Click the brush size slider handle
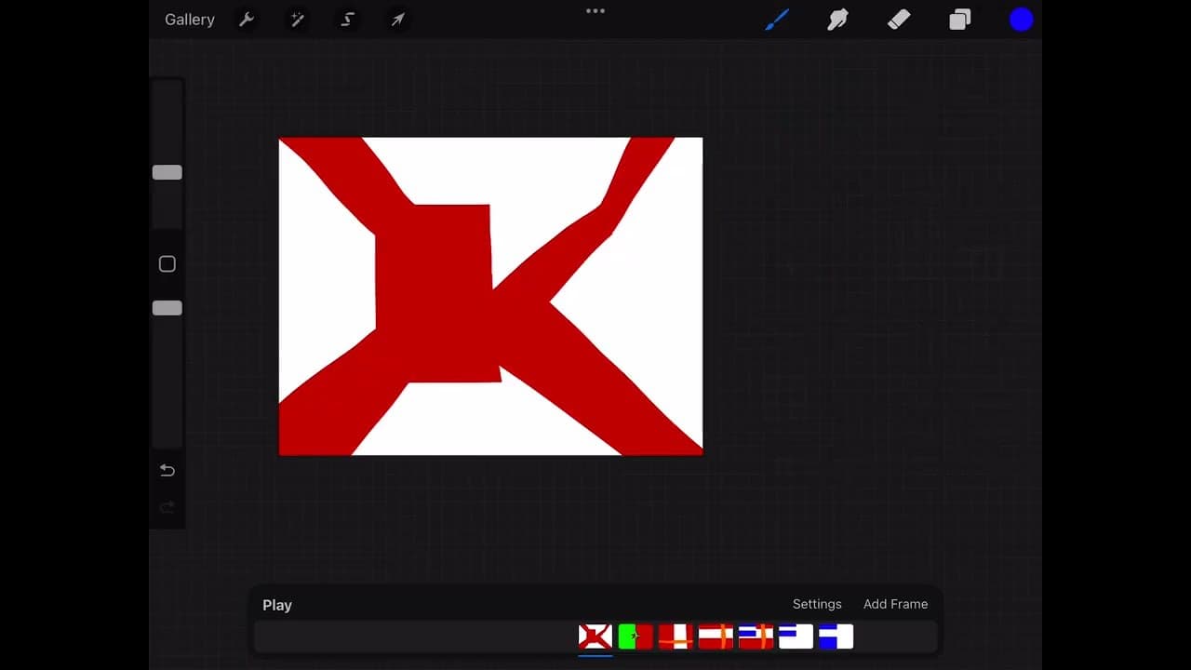The height and width of the screenshot is (670, 1191). (167, 172)
